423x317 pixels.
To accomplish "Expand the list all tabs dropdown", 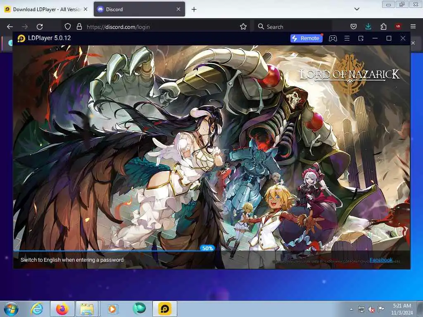I will (x=356, y=9).
